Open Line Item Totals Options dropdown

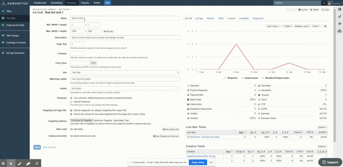[322, 127]
